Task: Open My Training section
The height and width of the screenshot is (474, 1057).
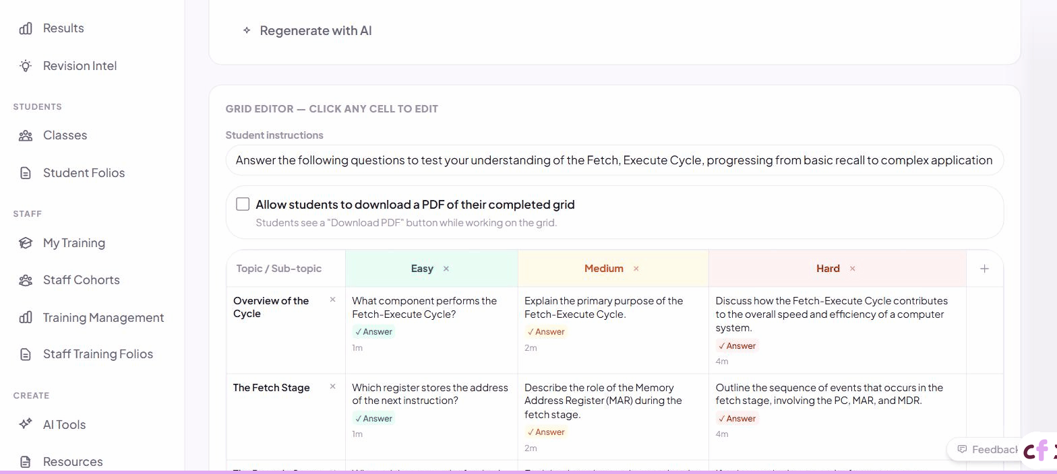Action: point(74,243)
